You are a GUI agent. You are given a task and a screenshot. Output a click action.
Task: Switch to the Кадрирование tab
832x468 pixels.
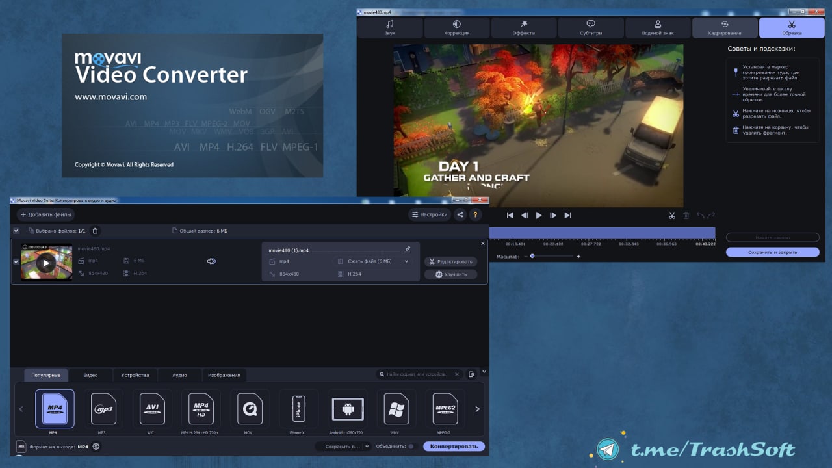coord(725,28)
